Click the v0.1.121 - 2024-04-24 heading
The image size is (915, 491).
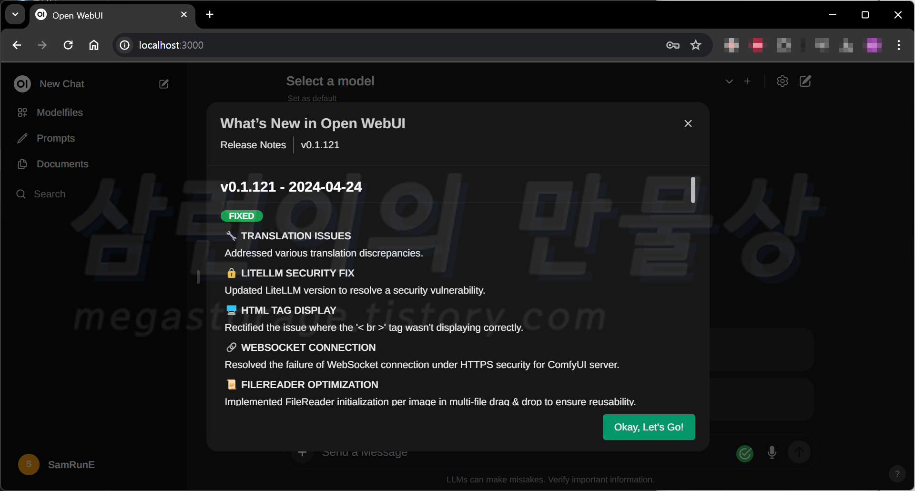(291, 187)
